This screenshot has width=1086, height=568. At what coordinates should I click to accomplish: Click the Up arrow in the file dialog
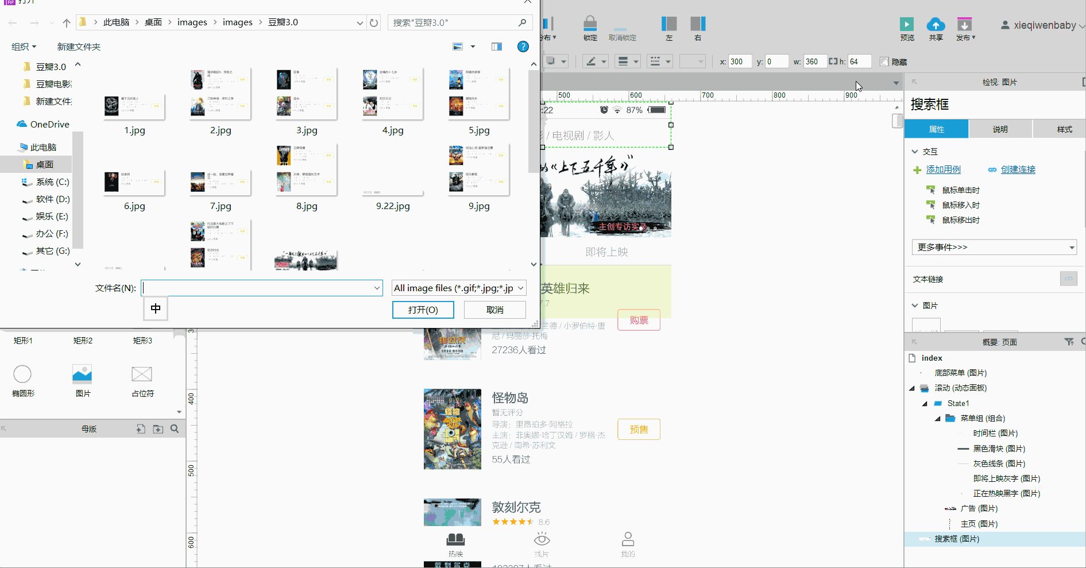tap(67, 23)
